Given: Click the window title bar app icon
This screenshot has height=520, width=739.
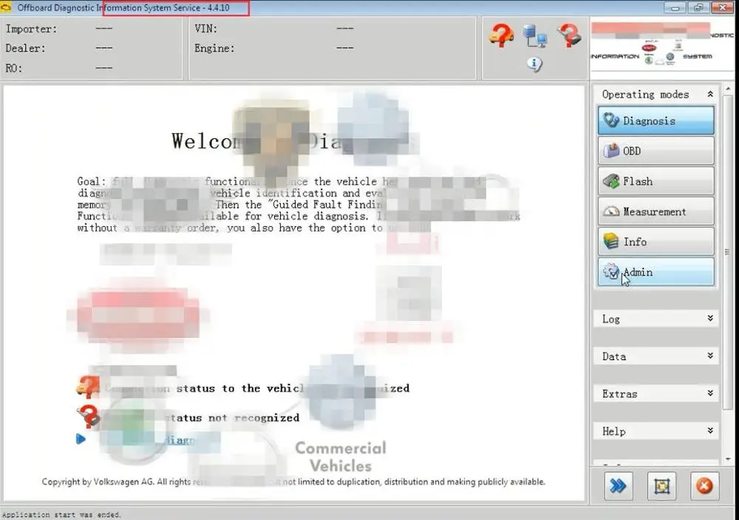Looking at the screenshot, I should [x=6, y=7].
